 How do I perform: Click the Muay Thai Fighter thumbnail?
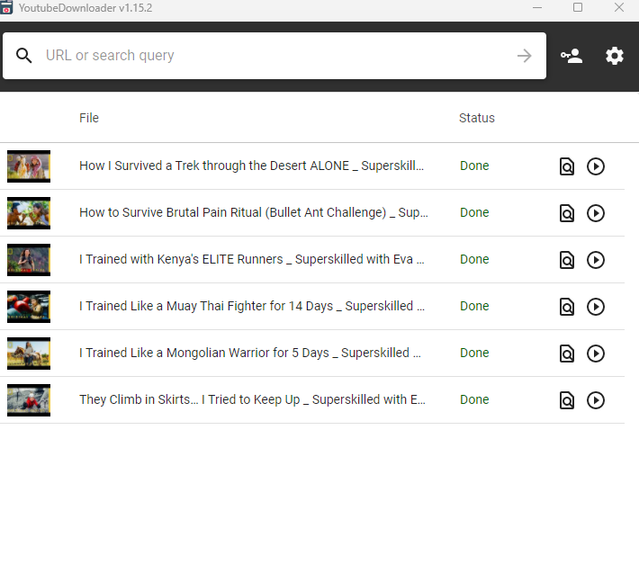29,307
